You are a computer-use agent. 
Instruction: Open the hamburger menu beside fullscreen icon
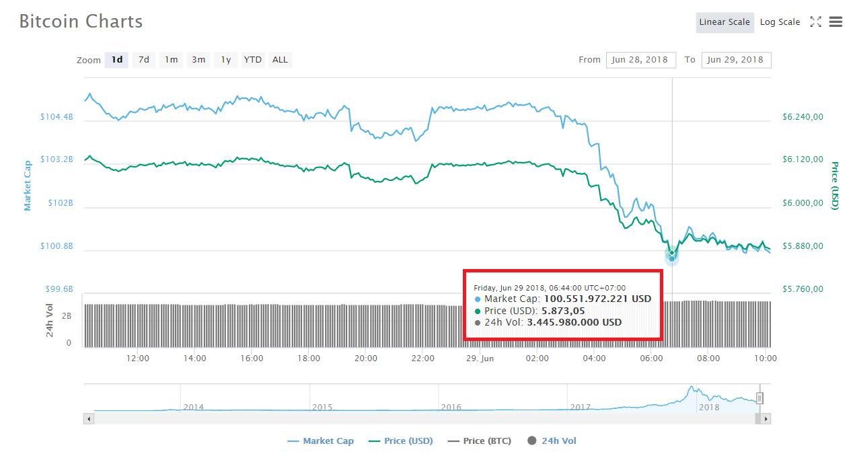pos(835,22)
